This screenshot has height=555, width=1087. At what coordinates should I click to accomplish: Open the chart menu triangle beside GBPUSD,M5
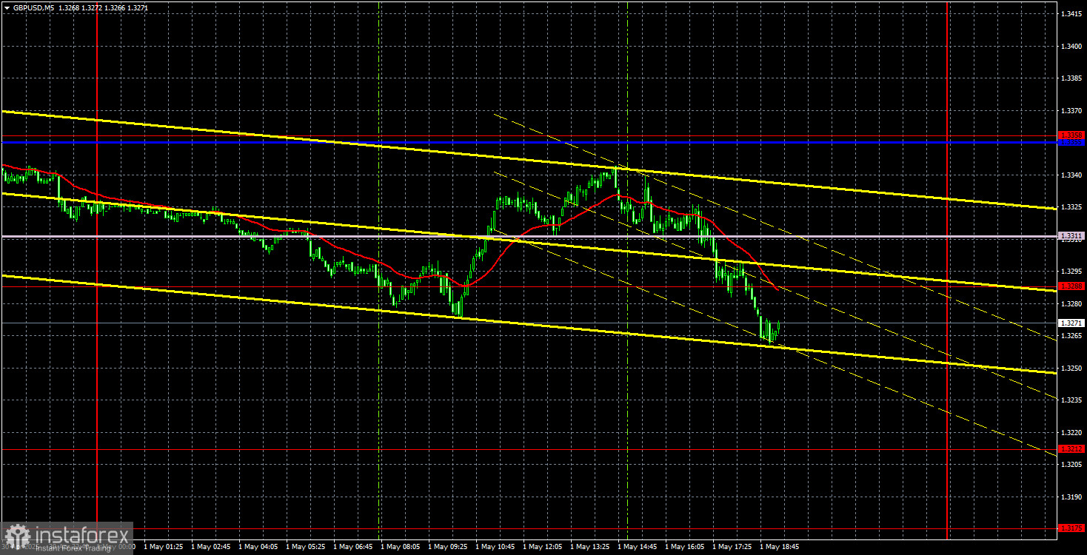point(6,7)
